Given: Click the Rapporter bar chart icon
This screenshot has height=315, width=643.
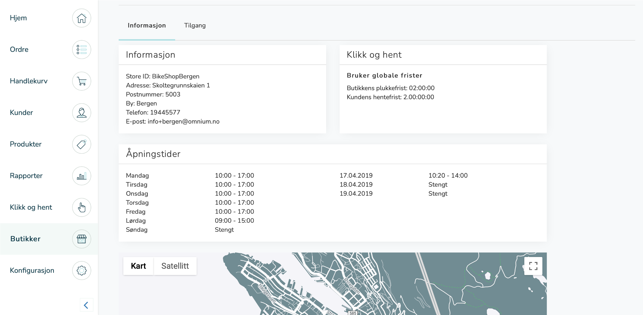Looking at the screenshot, I should point(82,176).
